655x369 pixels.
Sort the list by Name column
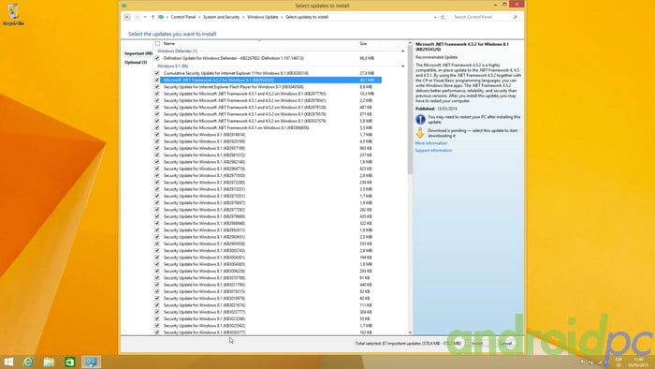[x=169, y=43]
